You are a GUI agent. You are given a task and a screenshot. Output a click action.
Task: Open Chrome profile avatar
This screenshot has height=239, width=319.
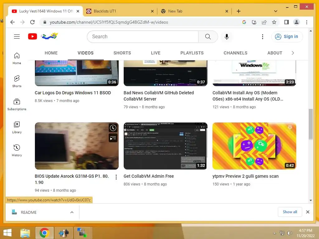pyautogui.click(x=297, y=22)
